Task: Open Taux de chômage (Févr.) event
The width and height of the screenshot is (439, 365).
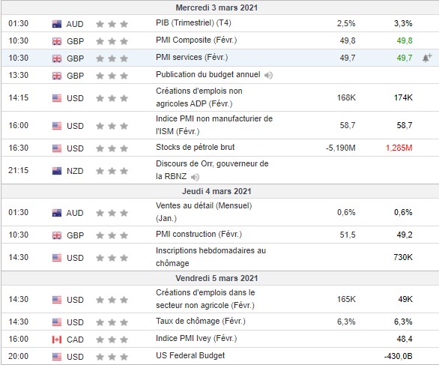Action: coord(201,321)
